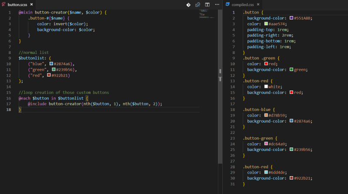
Task: Click "padding-bottom: 1rem;" in compiled.css
Action: coord(271,41)
